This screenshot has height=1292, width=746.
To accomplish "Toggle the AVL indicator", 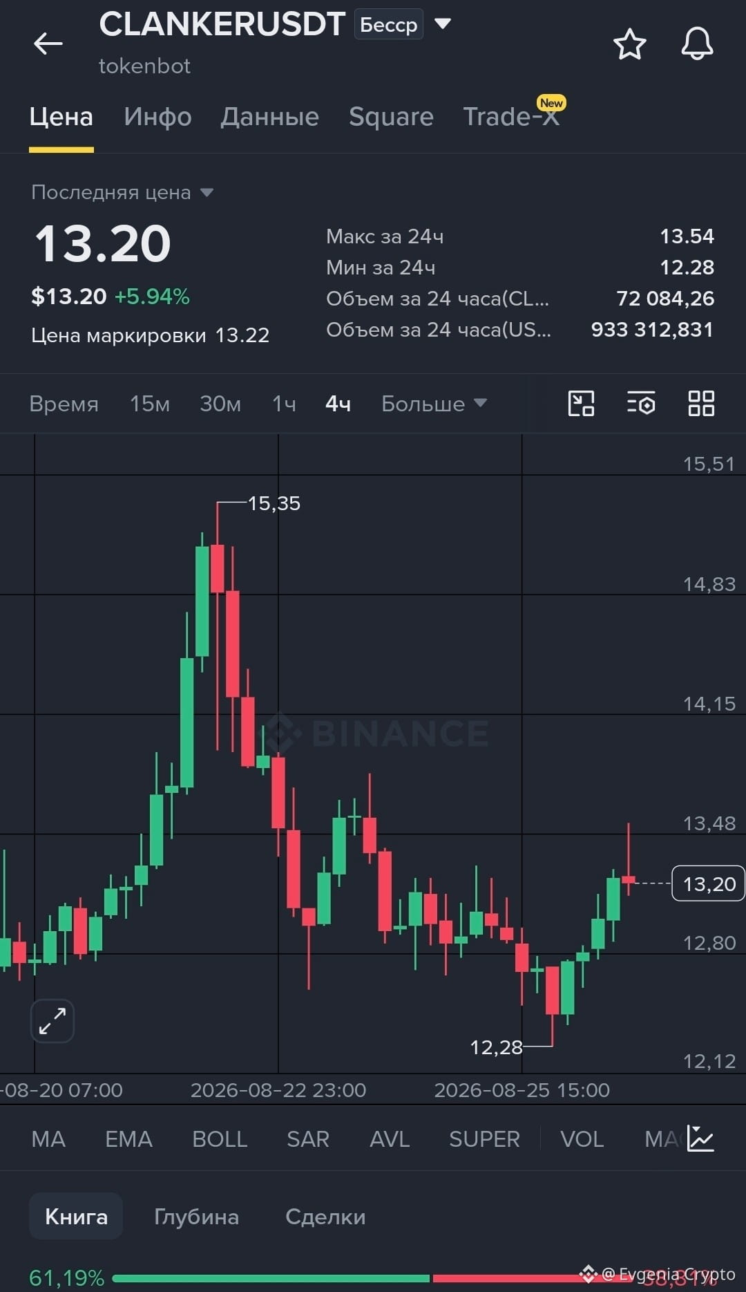I will 390,1139.
